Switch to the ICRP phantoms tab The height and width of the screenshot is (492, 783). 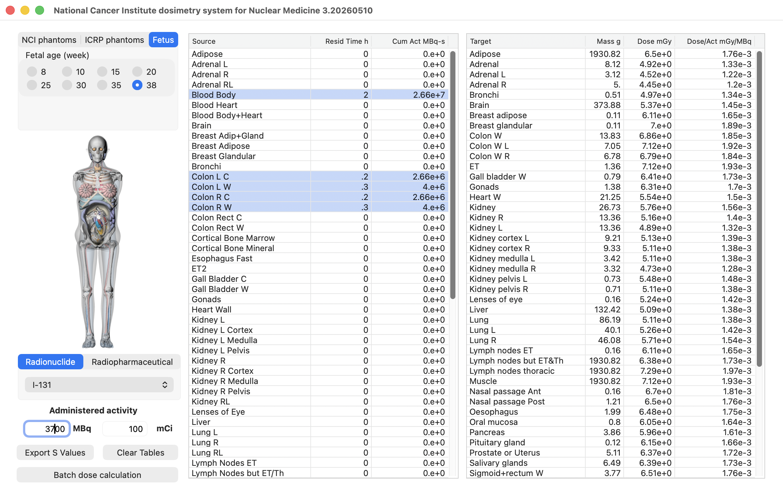tap(114, 40)
